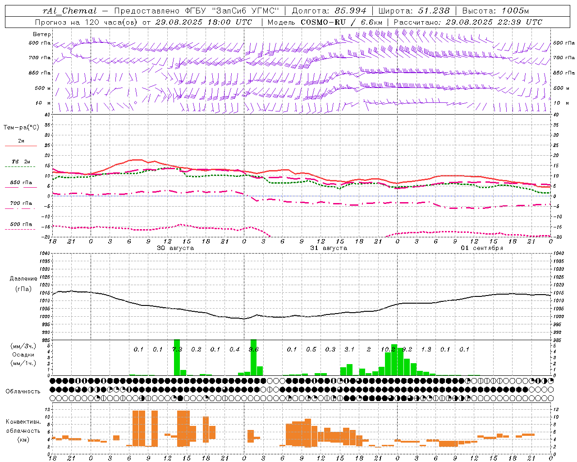
Task: Click the 9.2 precipitation total
Action: point(407,349)
